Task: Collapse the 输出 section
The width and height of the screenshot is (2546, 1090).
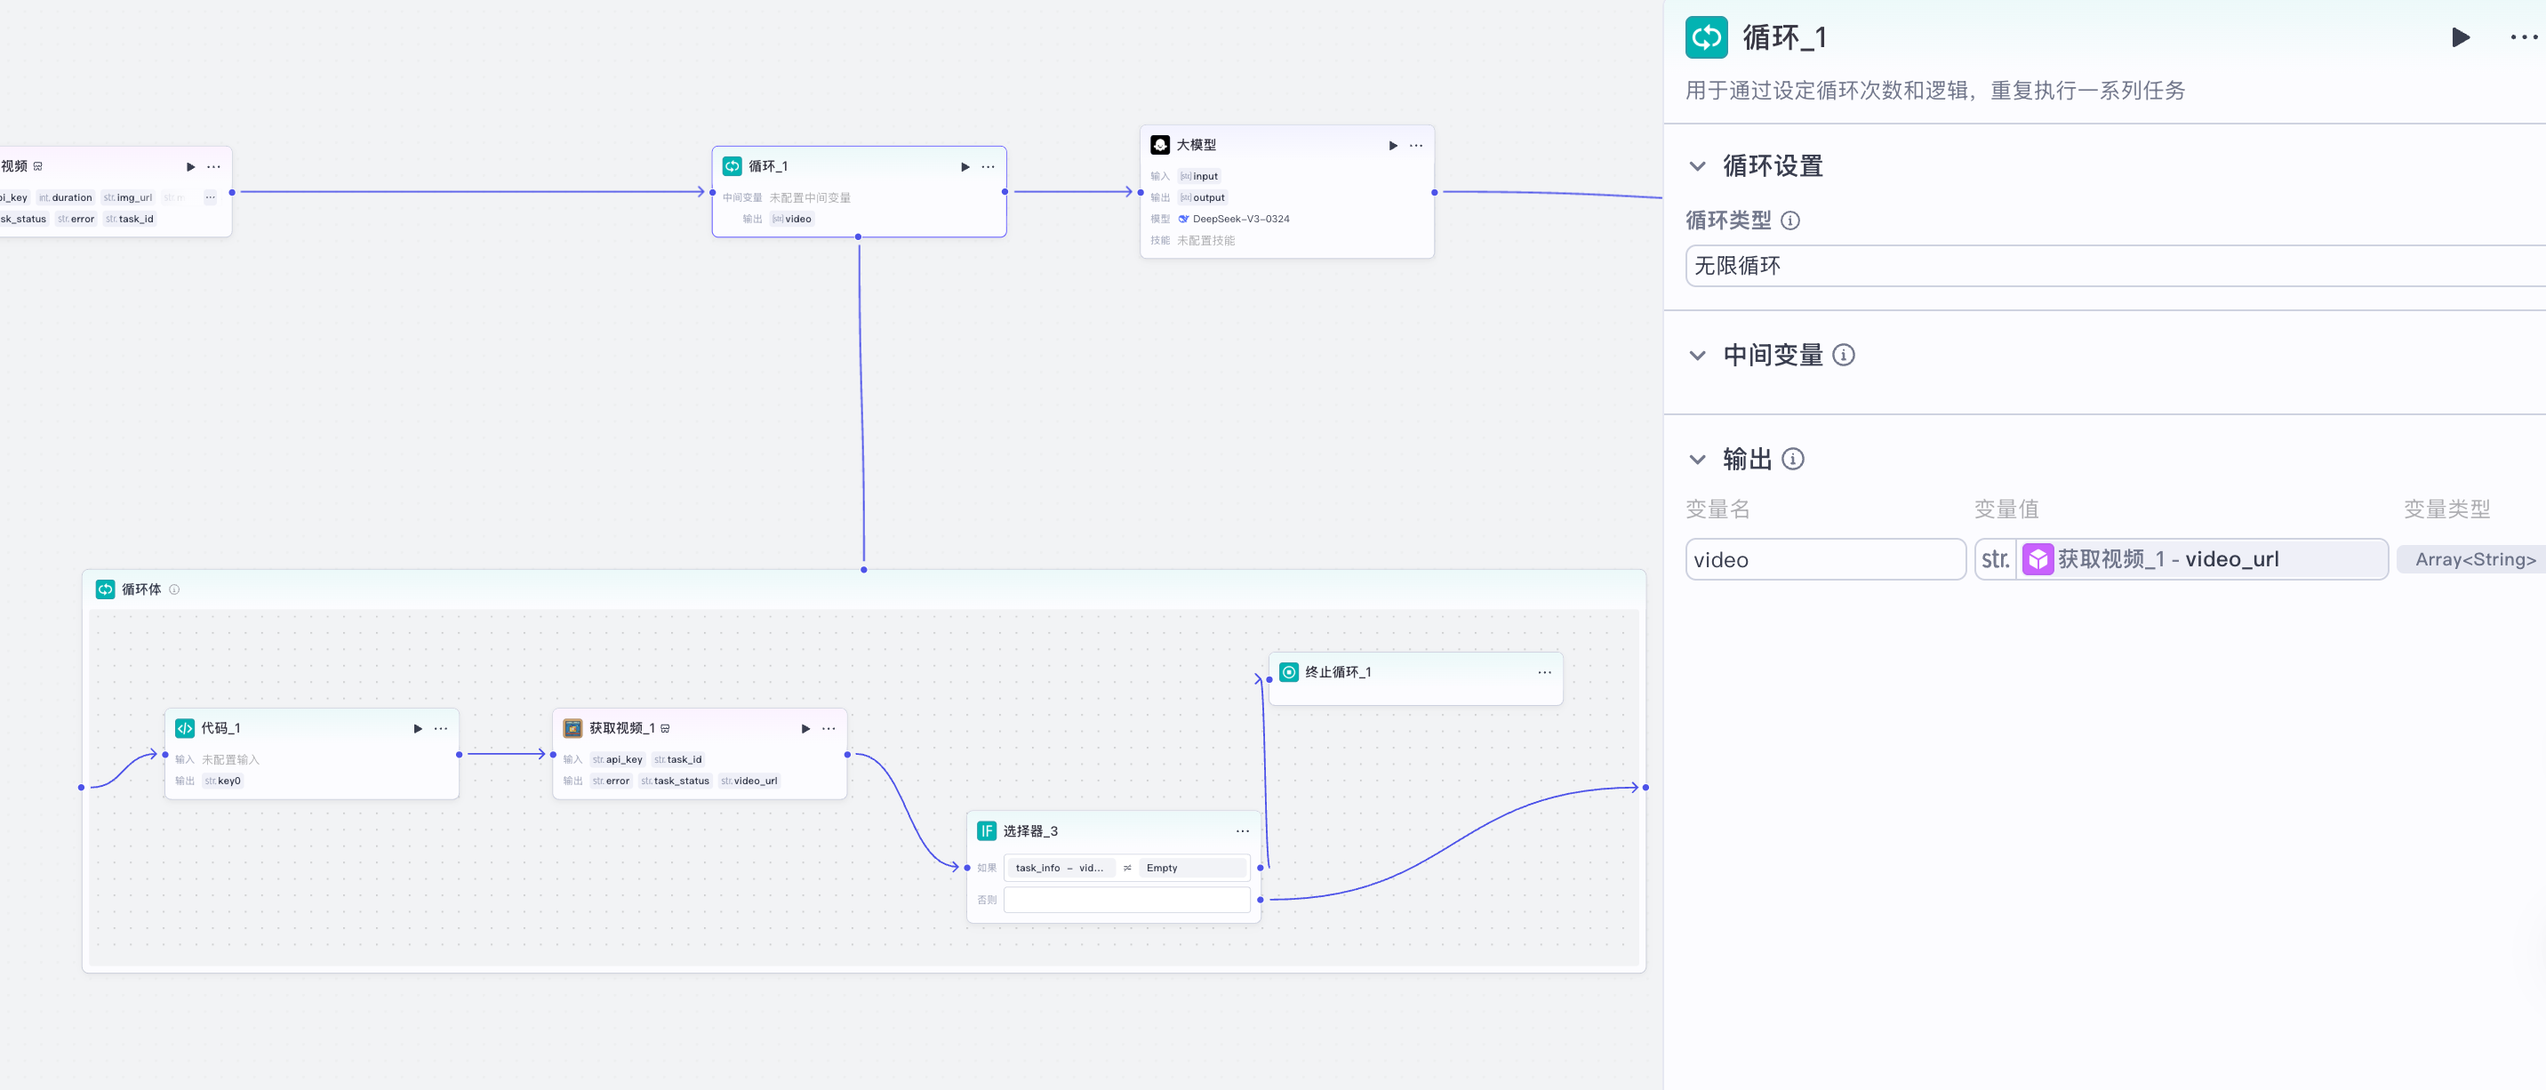Action: 1697,460
